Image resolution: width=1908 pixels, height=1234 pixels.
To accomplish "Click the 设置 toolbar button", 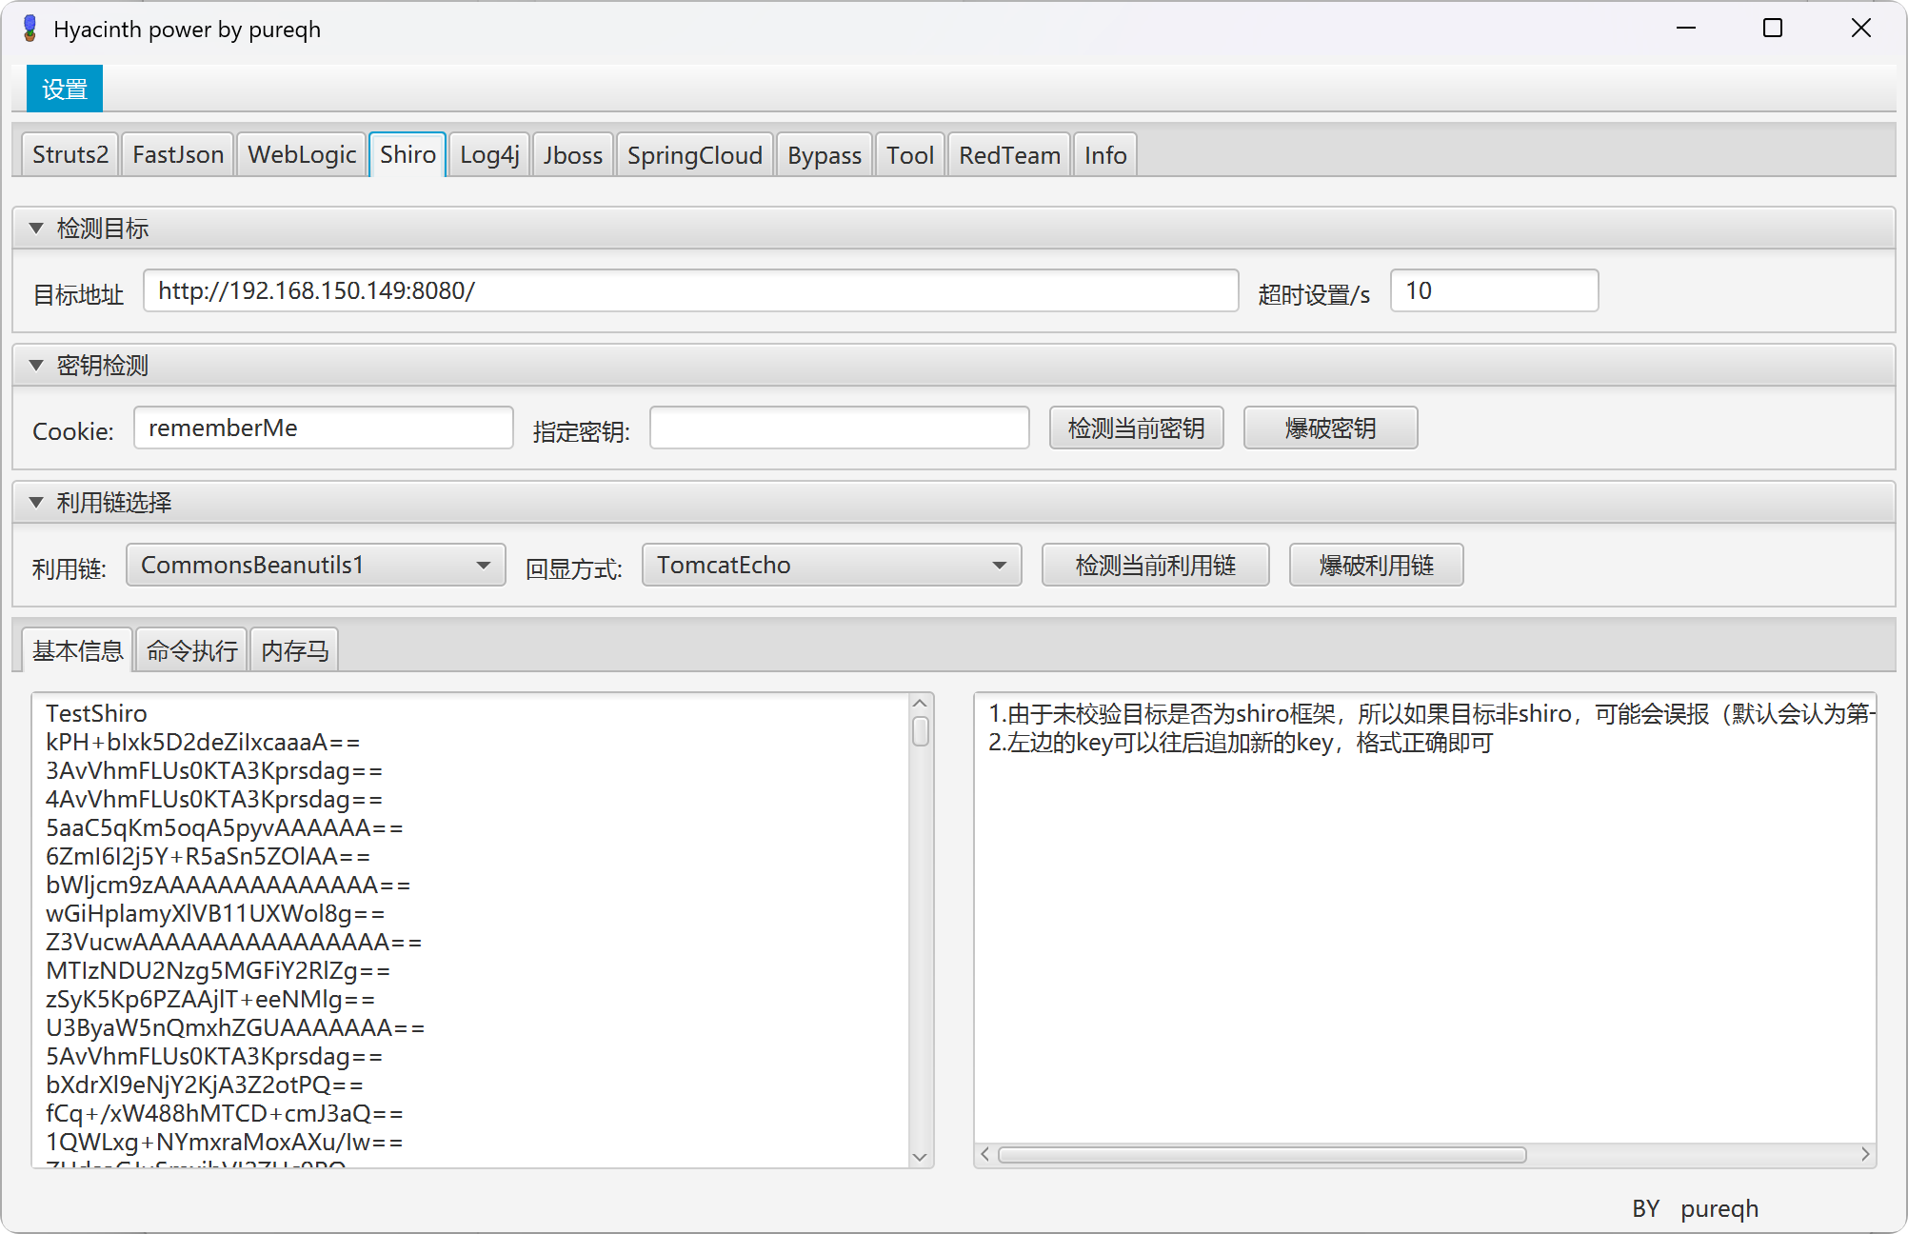I will (x=63, y=88).
